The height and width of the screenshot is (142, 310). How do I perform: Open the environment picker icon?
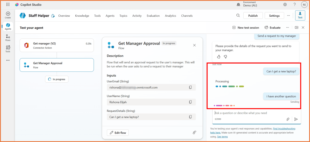239,5
